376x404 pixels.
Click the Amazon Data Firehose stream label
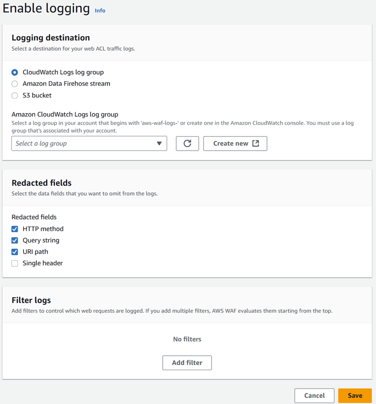(x=66, y=84)
